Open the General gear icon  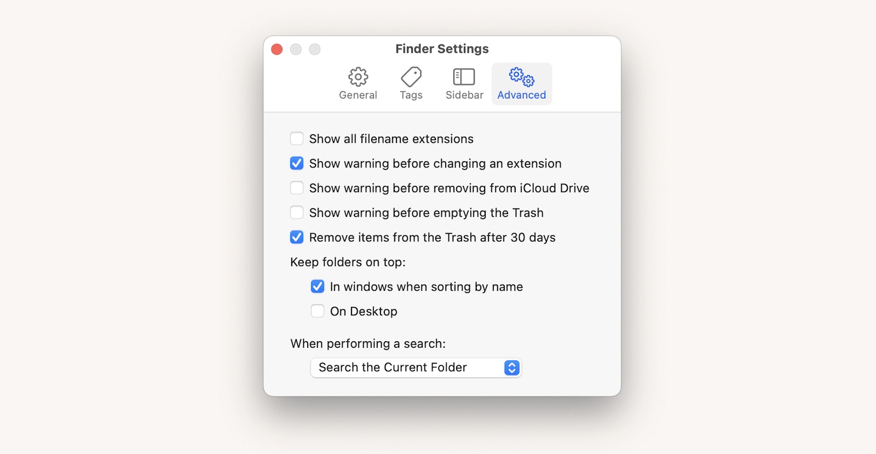click(x=358, y=77)
